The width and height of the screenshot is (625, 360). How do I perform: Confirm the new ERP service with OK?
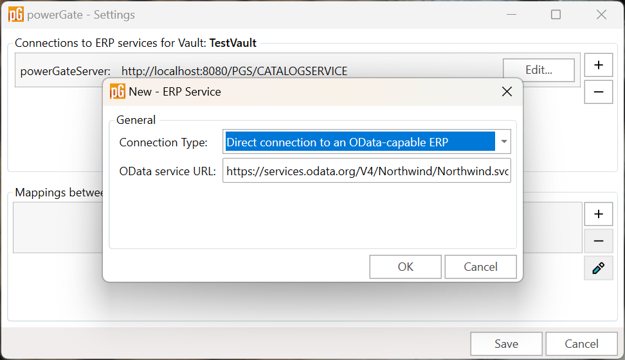click(x=405, y=267)
